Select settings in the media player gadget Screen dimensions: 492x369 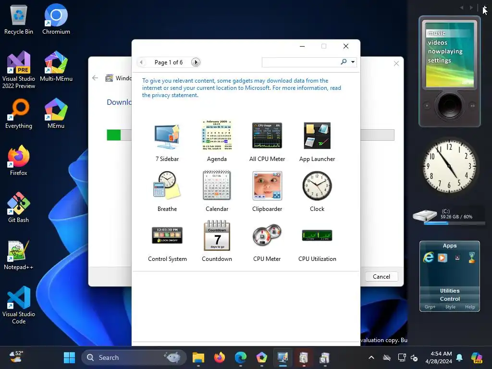coord(439,60)
